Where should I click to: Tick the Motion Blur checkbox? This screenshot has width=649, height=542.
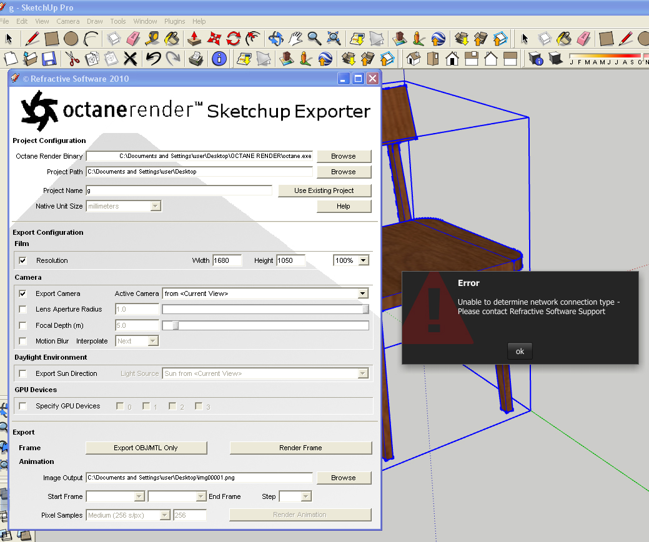pyautogui.click(x=22, y=341)
